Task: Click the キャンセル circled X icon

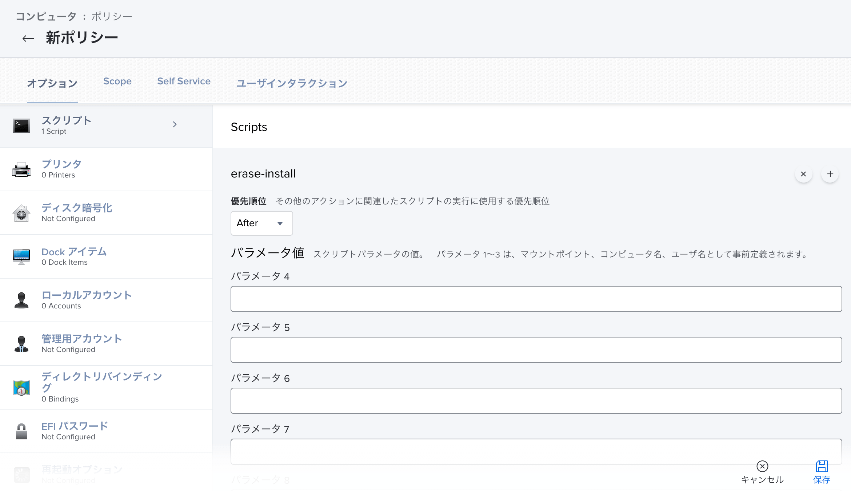Action: pos(762,466)
